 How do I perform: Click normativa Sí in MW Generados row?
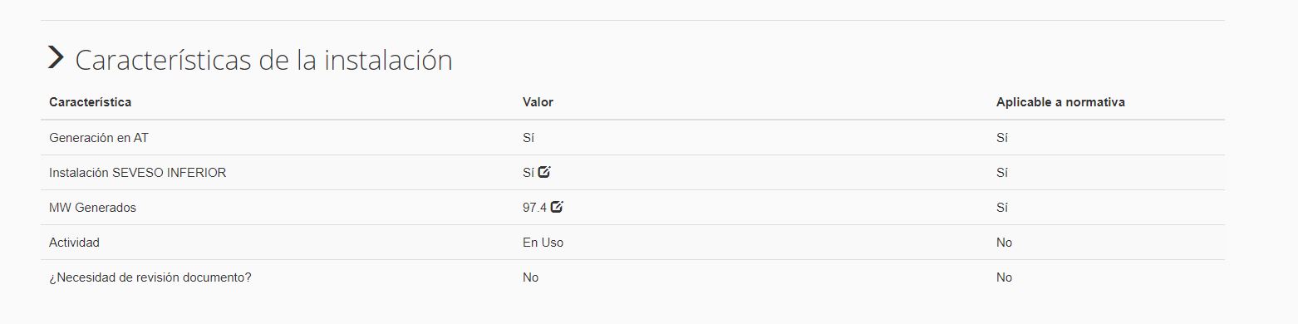(1002, 208)
